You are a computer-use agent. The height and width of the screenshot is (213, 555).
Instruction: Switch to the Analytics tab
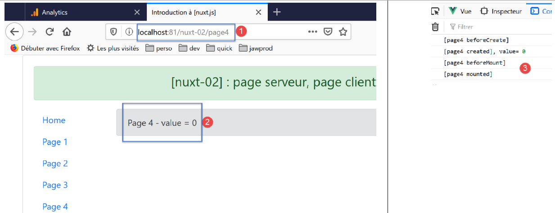[54, 12]
